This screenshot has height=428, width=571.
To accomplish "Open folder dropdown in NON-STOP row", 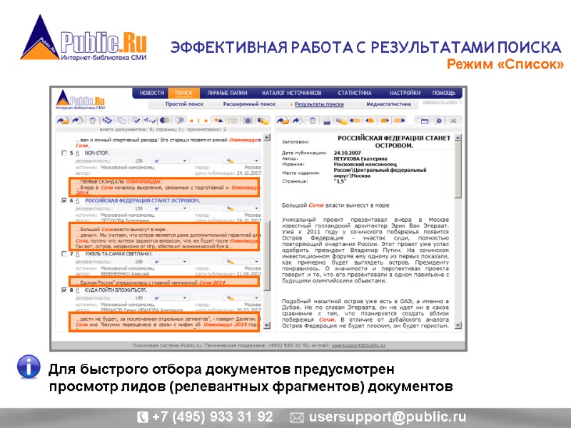I will 242,160.
